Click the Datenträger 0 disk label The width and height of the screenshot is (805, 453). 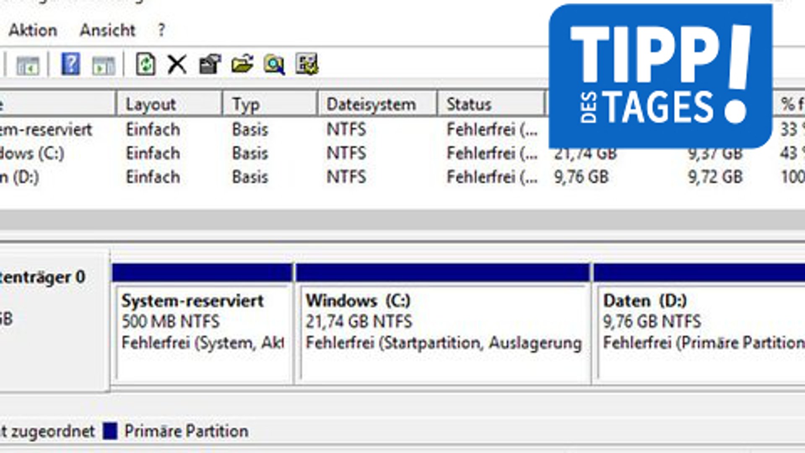click(42, 277)
